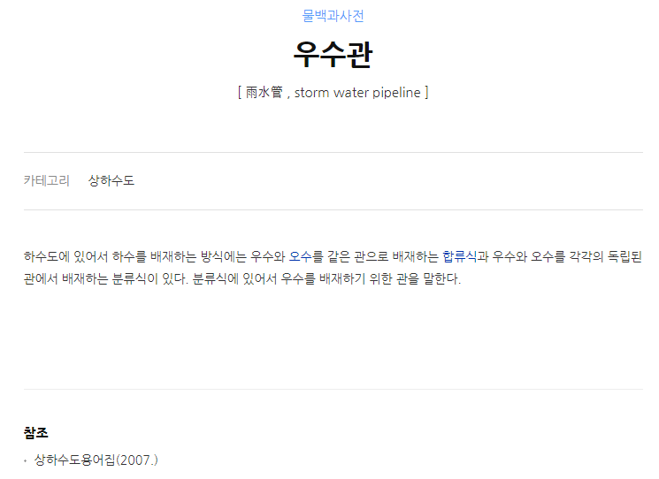This screenshot has width=659, height=479.
Task: Click the word 'pipeline' in the subtitle
Action: click(396, 93)
